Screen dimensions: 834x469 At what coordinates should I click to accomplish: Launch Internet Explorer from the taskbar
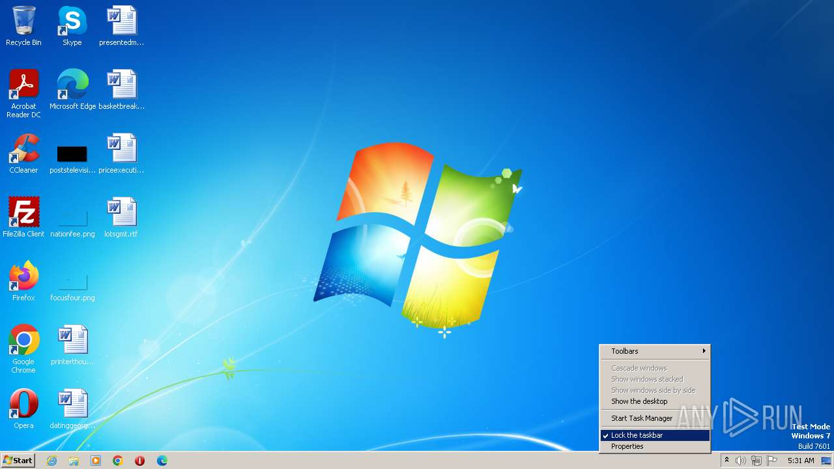pyautogui.click(x=51, y=461)
